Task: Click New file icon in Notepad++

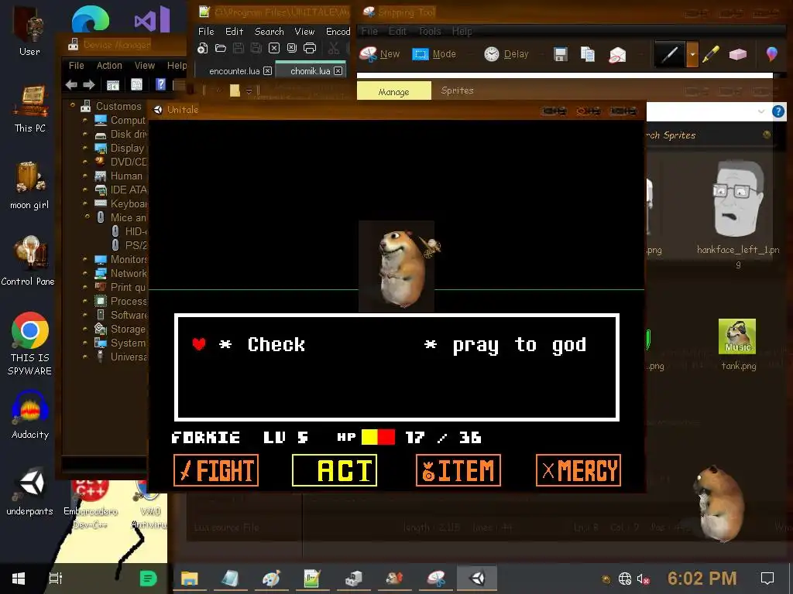Action: (x=202, y=48)
